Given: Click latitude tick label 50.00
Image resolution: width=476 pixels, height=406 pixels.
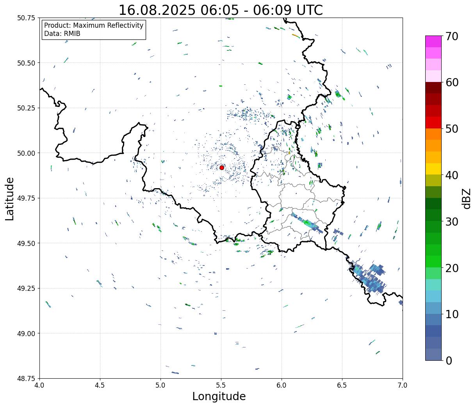Looking at the screenshot, I should click(x=26, y=153).
